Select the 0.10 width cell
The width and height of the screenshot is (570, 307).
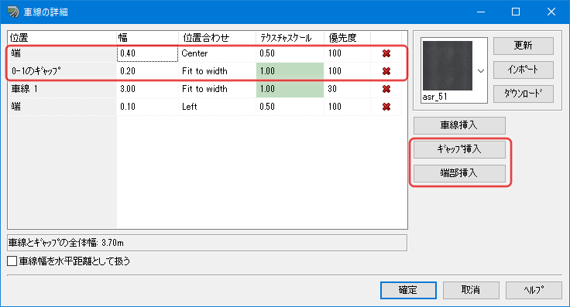click(x=147, y=107)
